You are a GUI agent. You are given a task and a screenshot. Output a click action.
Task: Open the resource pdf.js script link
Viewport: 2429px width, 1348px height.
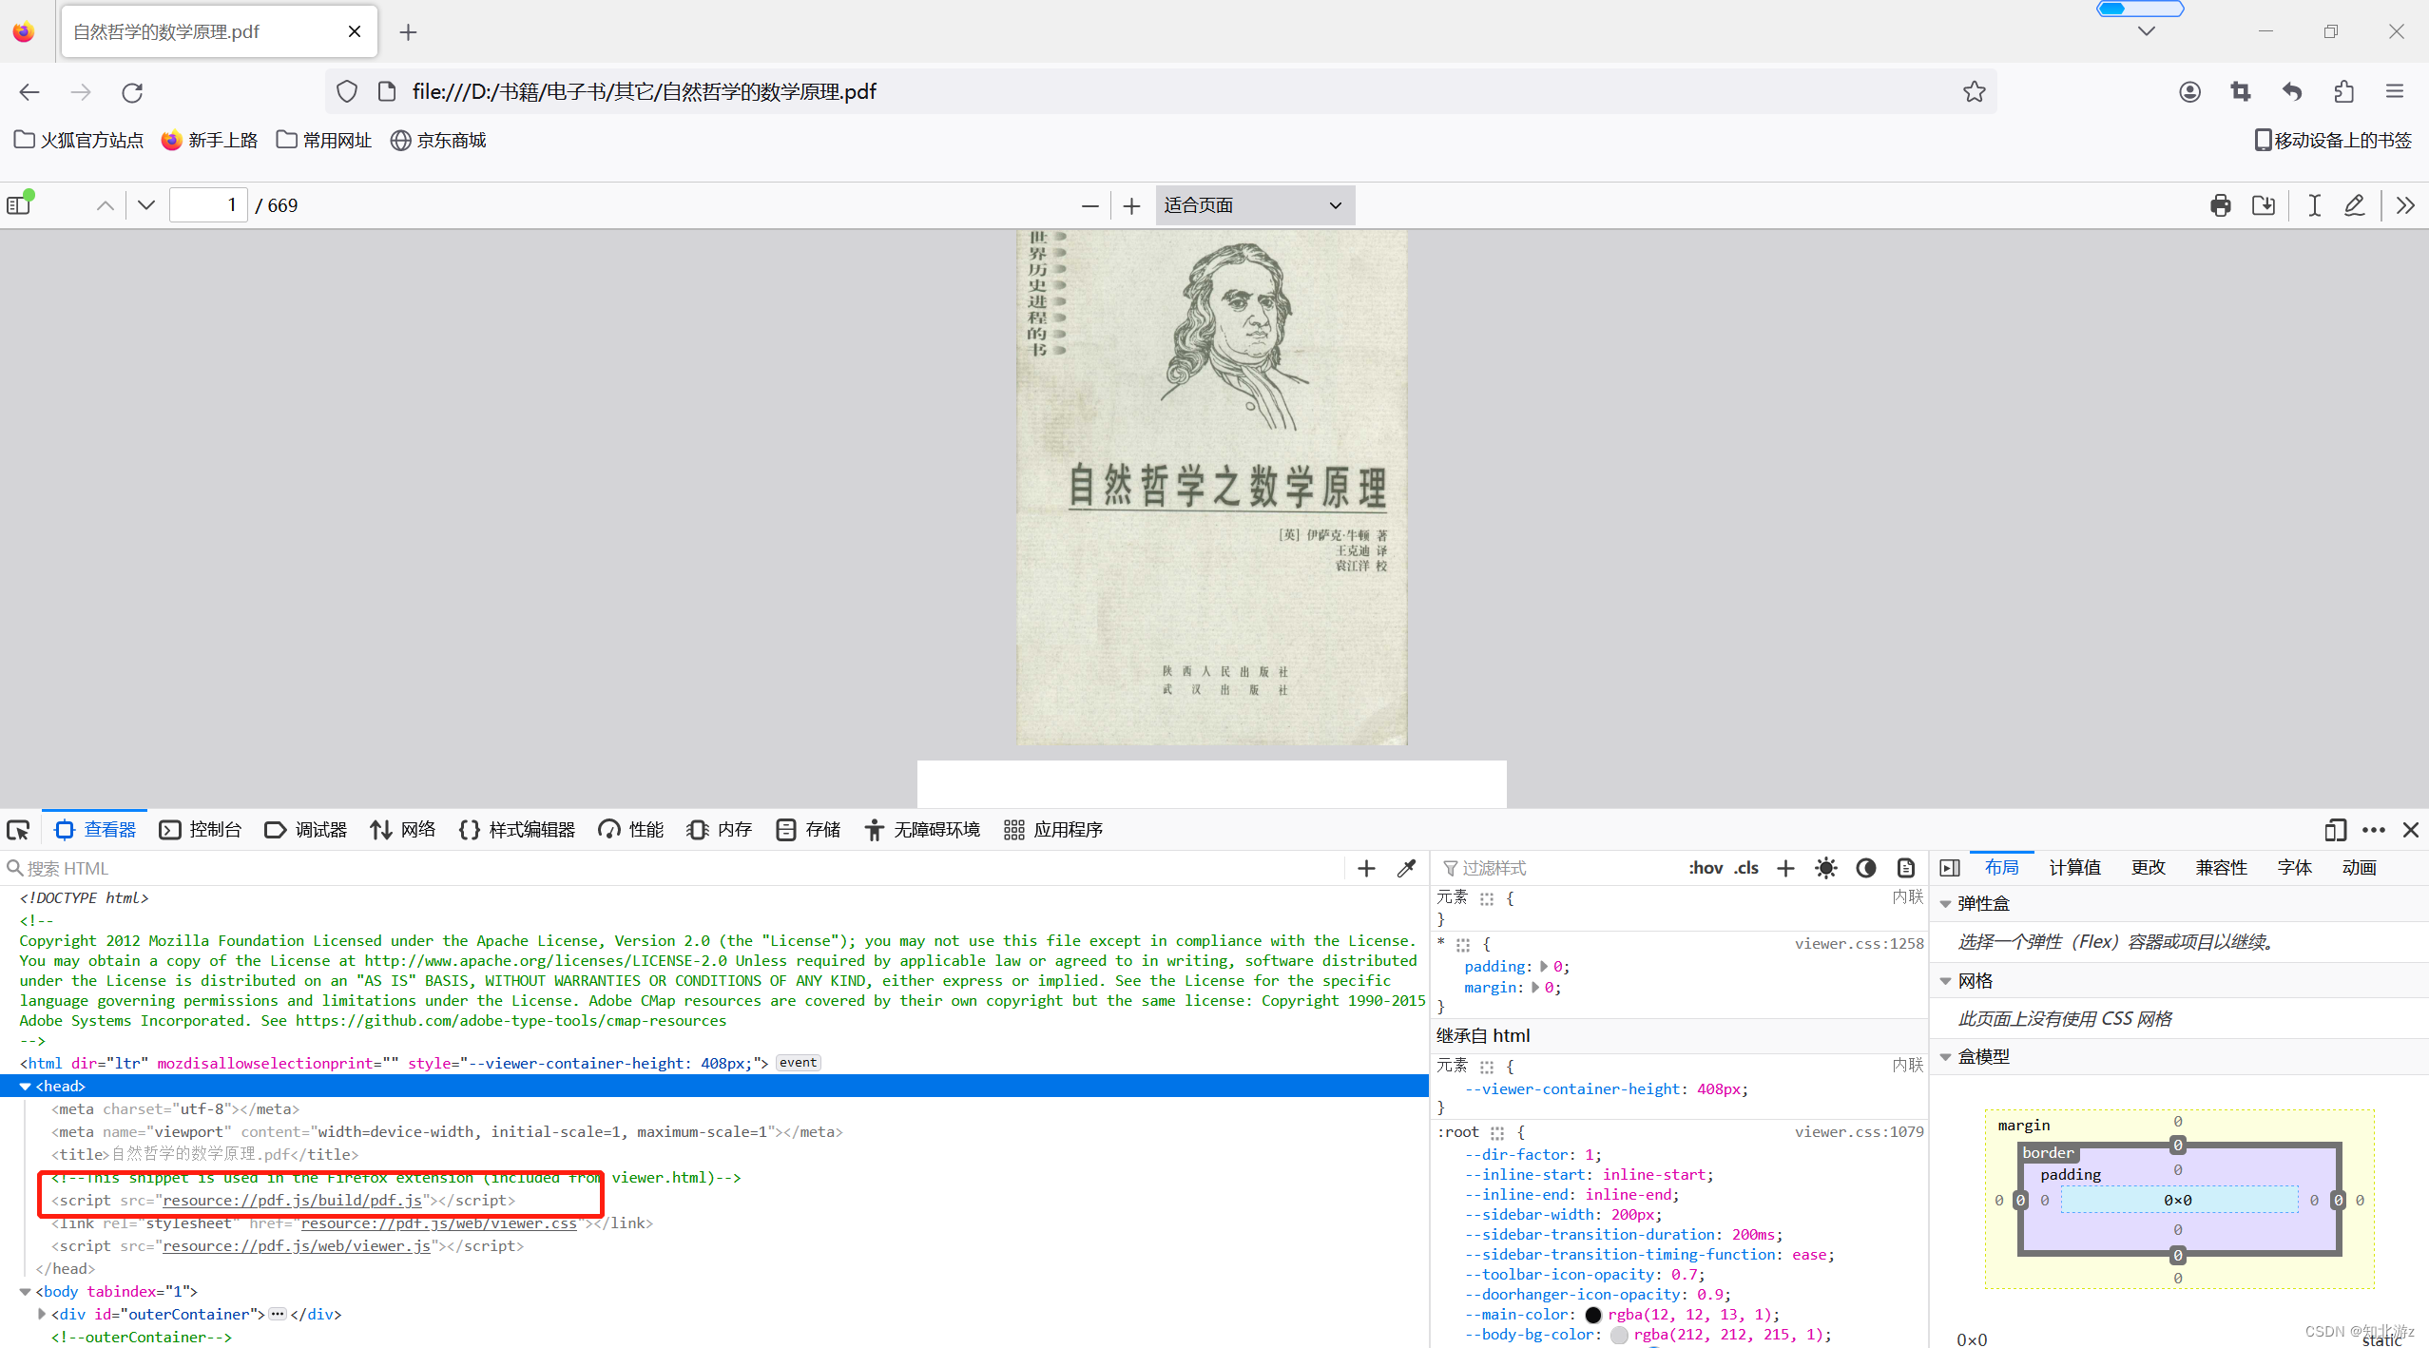pos(292,1201)
